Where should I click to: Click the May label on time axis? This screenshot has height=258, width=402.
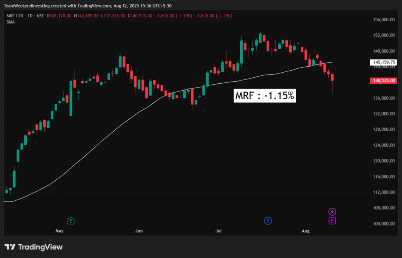pyautogui.click(x=60, y=231)
